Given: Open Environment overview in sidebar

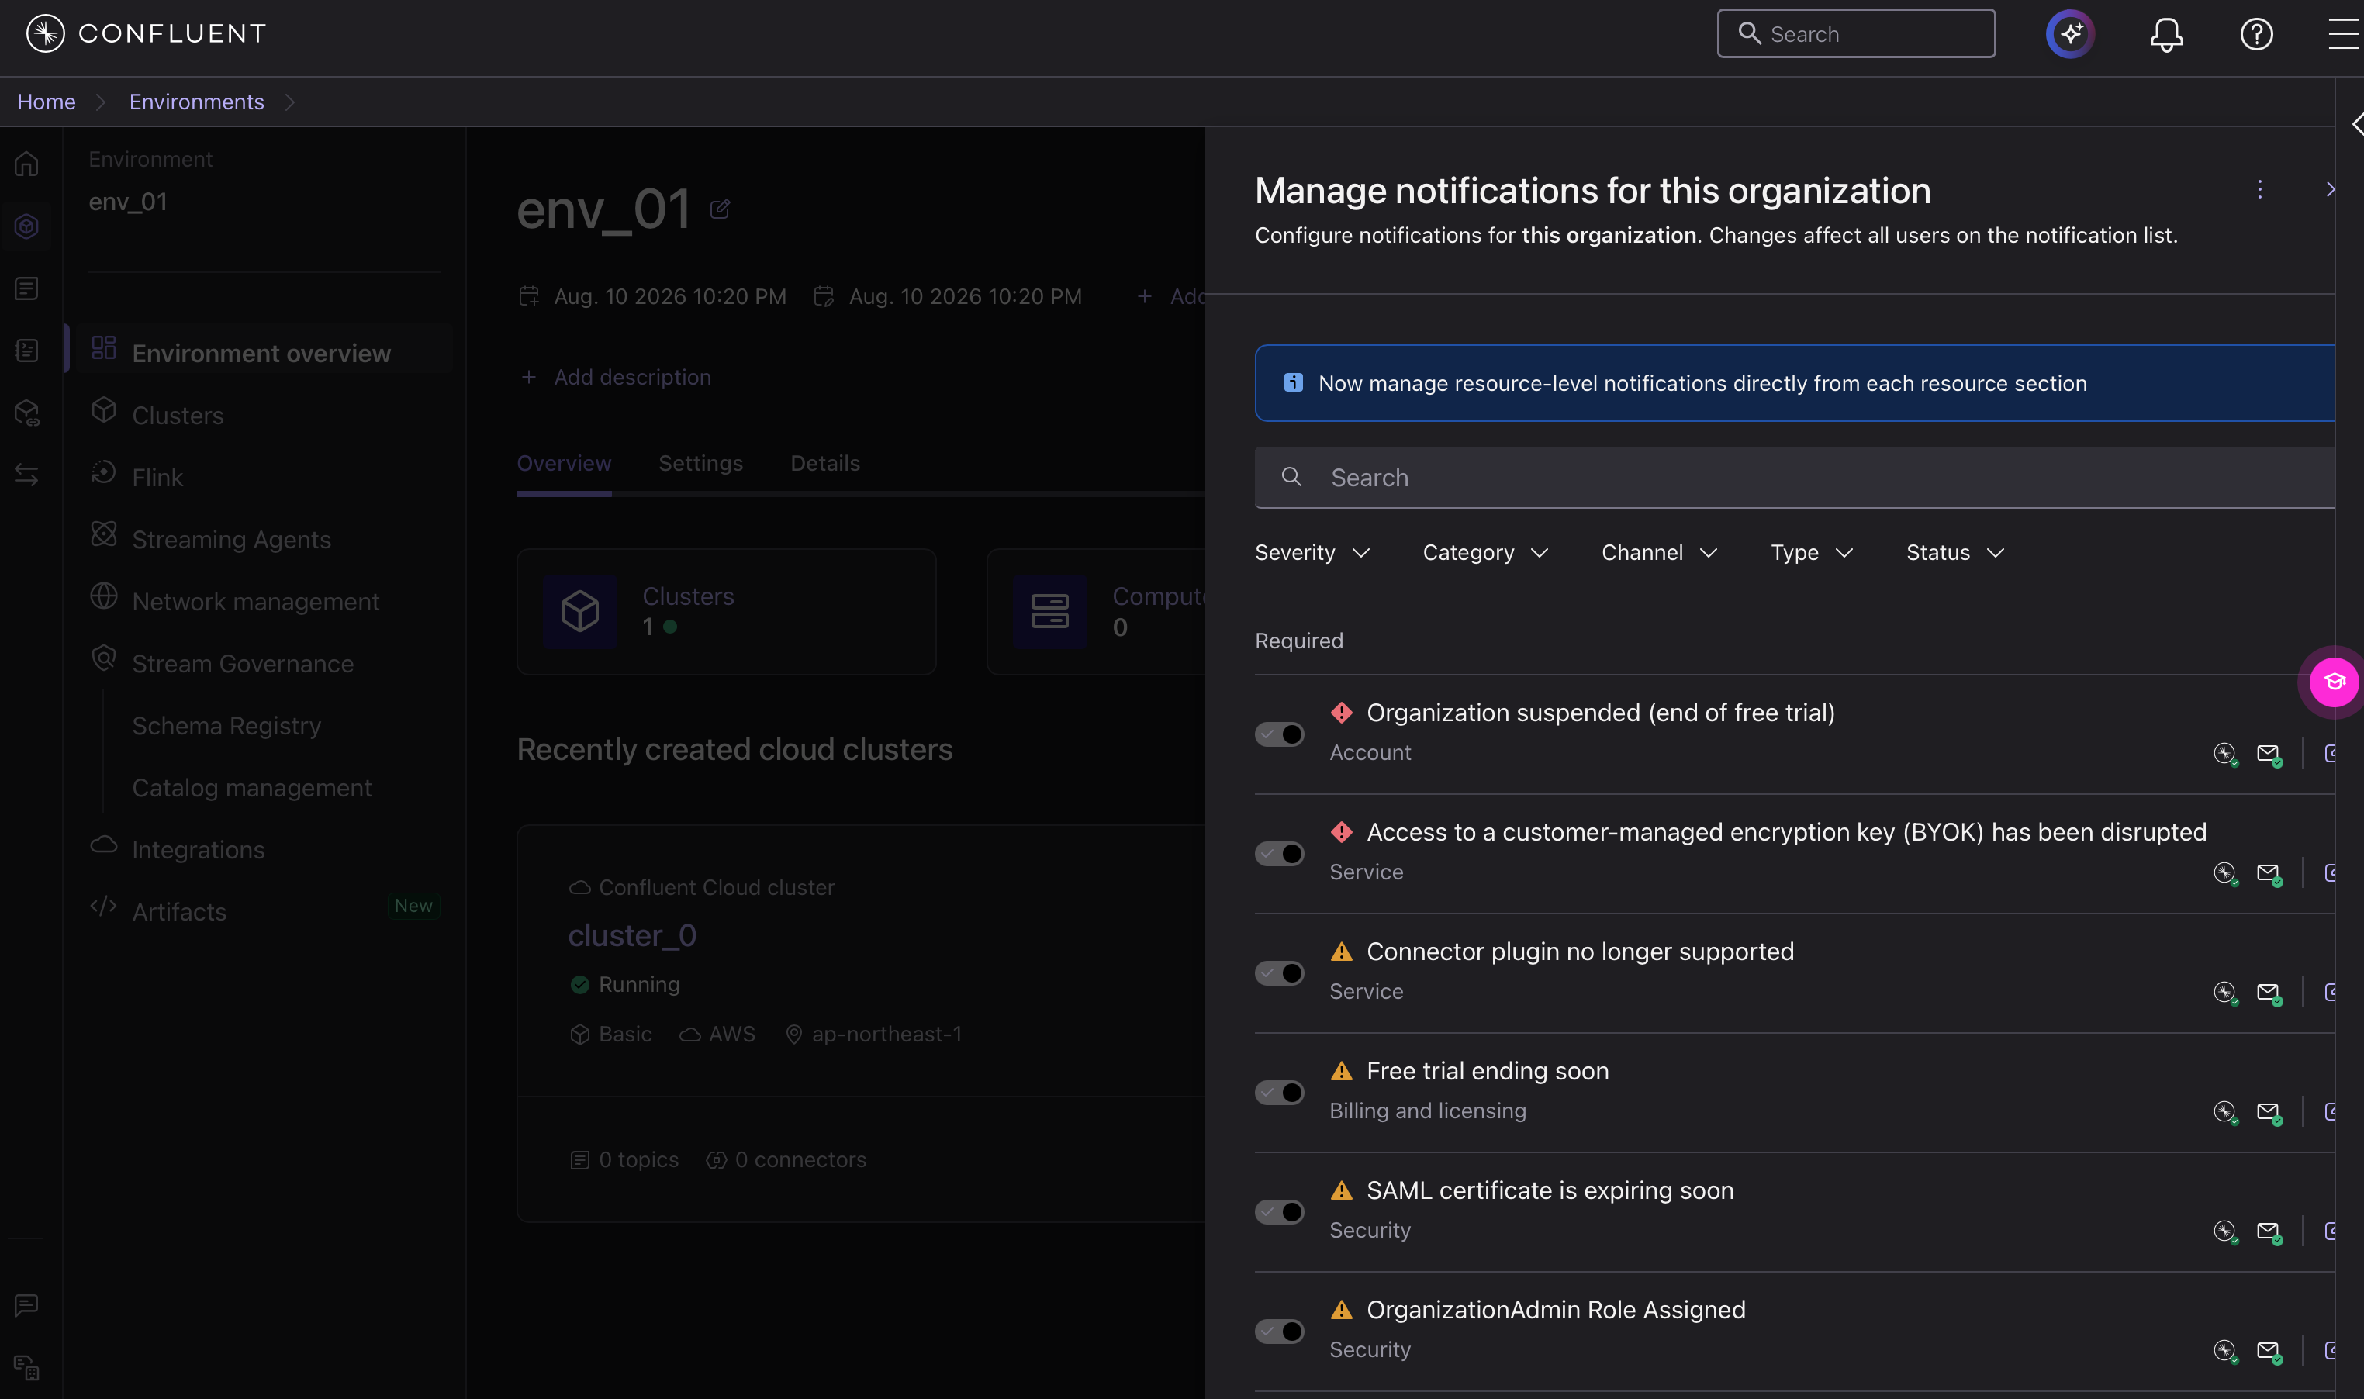Looking at the screenshot, I should tap(261, 353).
